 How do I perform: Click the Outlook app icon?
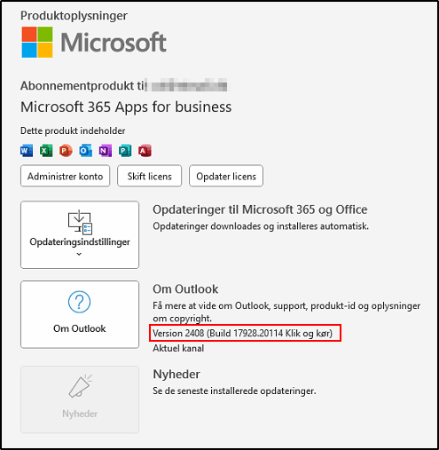(85, 151)
